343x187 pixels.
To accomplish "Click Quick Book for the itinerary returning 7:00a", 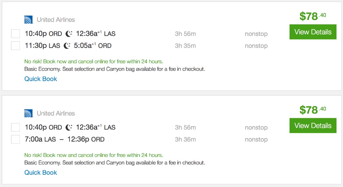I will tap(40, 173).
